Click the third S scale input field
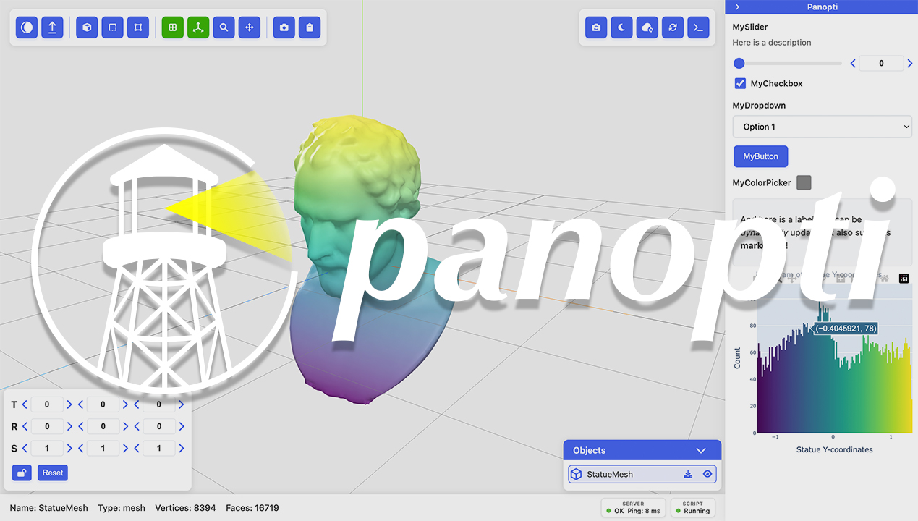 pyautogui.click(x=159, y=449)
